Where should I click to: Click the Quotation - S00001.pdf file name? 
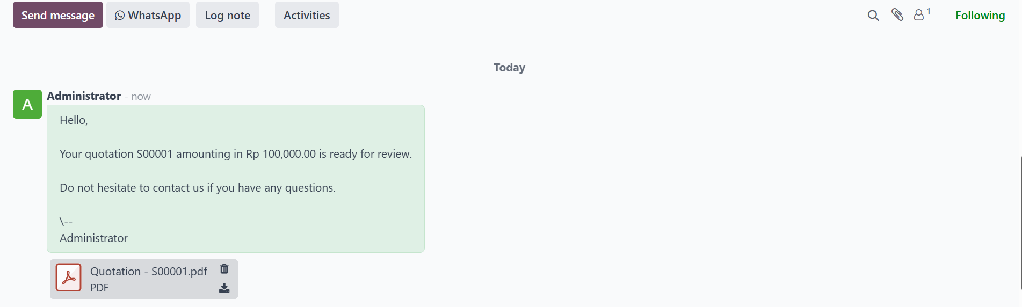click(149, 272)
